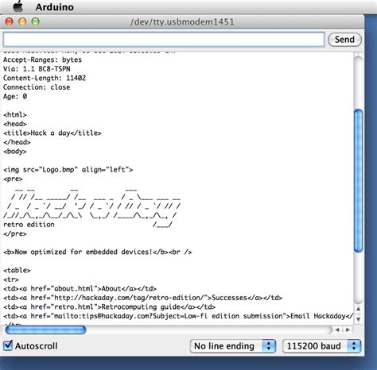Image resolution: width=377 pixels, height=370 pixels.
Task: Focus the serial message input field
Action: [164, 40]
